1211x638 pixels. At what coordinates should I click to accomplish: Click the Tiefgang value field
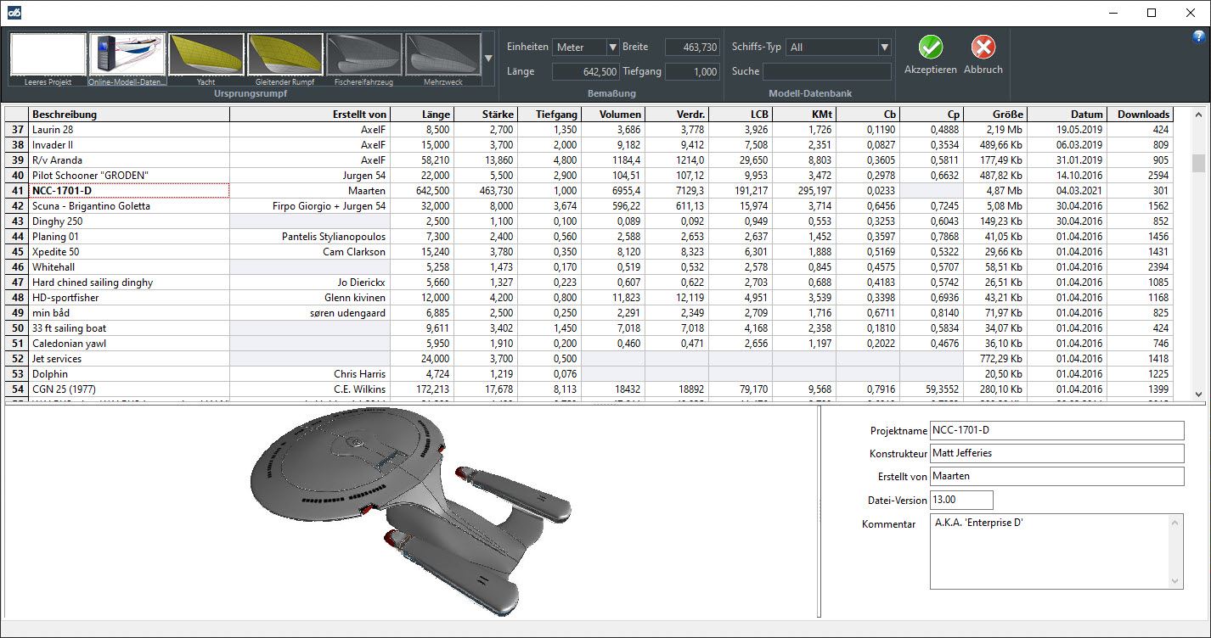point(692,72)
